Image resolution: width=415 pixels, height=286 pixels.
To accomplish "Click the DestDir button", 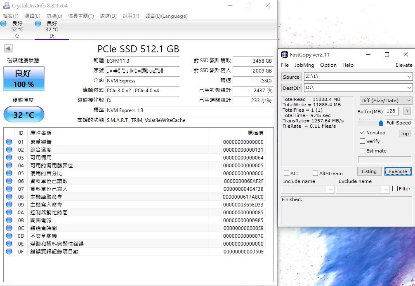I will [291, 88].
